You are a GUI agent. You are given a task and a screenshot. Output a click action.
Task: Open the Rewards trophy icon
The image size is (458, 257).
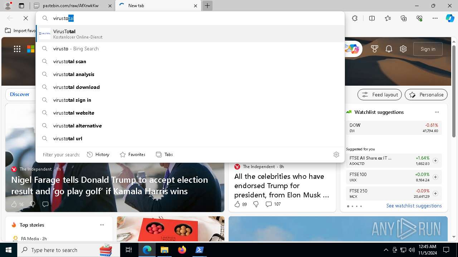coord(375,49)
